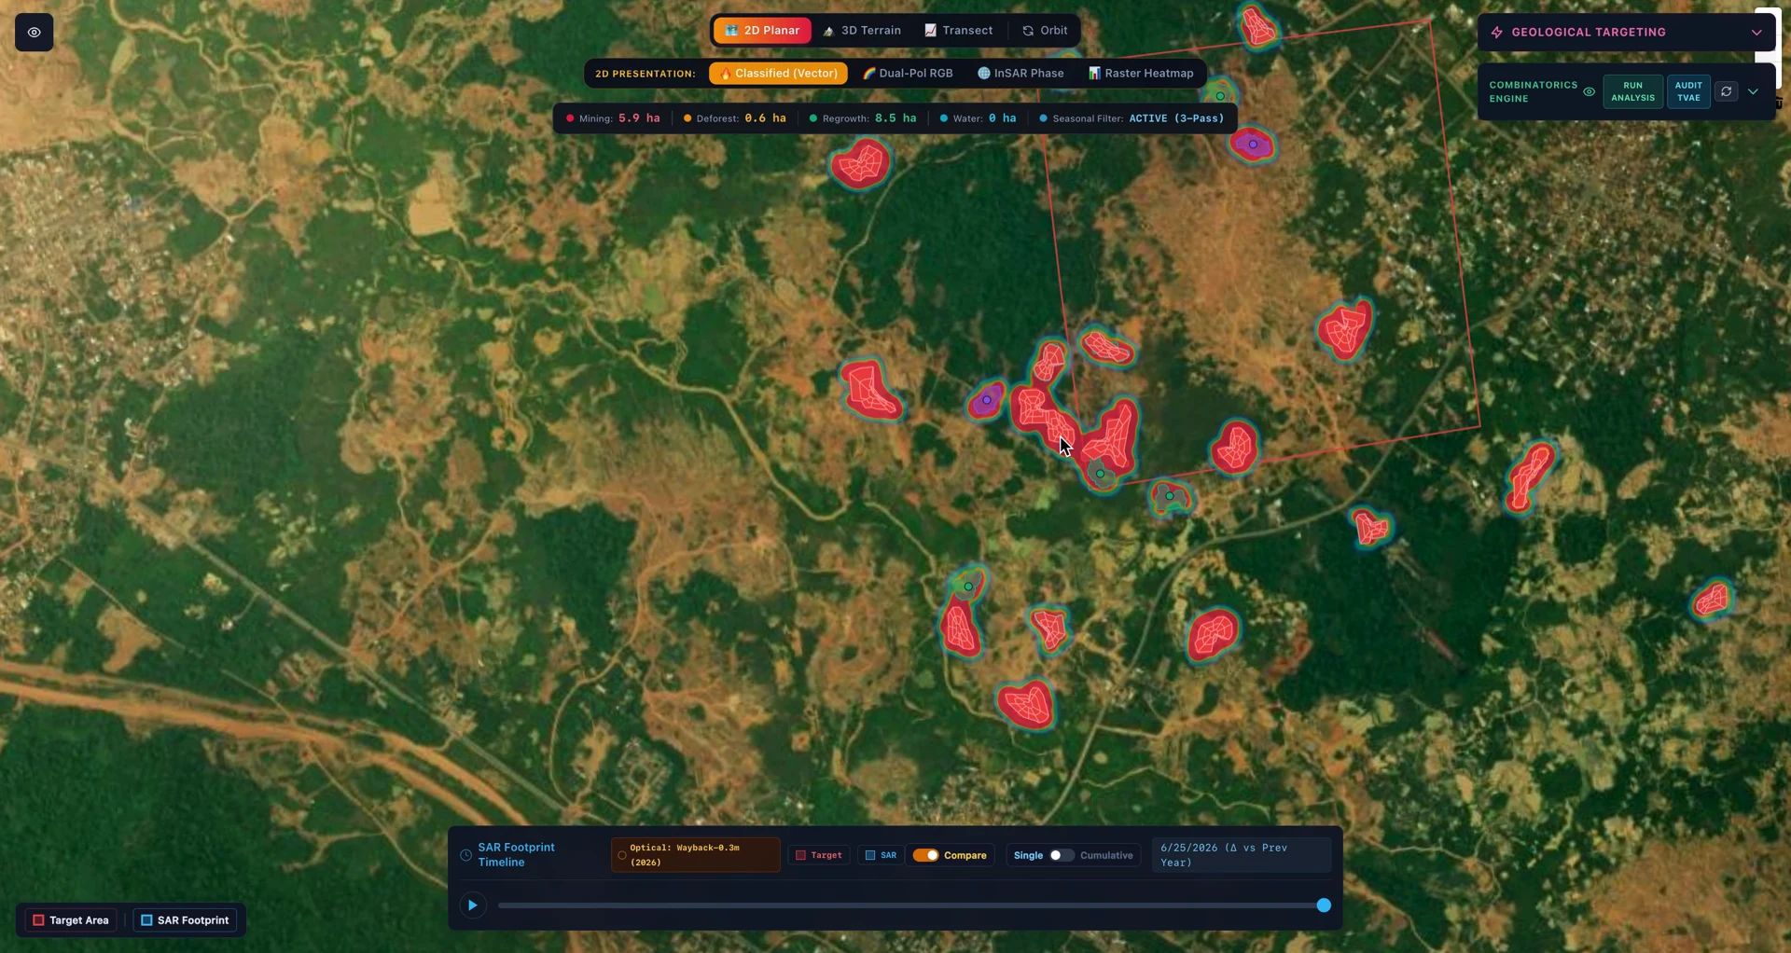This screenshot has height=953, width=1791.
Task: Choose Dual-Pol RGB presentation
Action: pos(908,73)
